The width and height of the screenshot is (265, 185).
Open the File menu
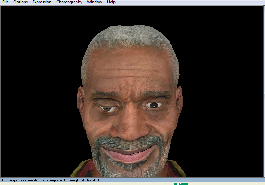point(5,2)
